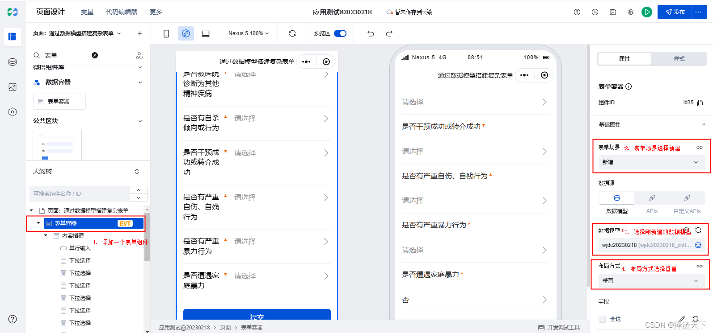The image size is (713, 333).
Task: Open top bar help question icon
Action: (x=577, y=12)
